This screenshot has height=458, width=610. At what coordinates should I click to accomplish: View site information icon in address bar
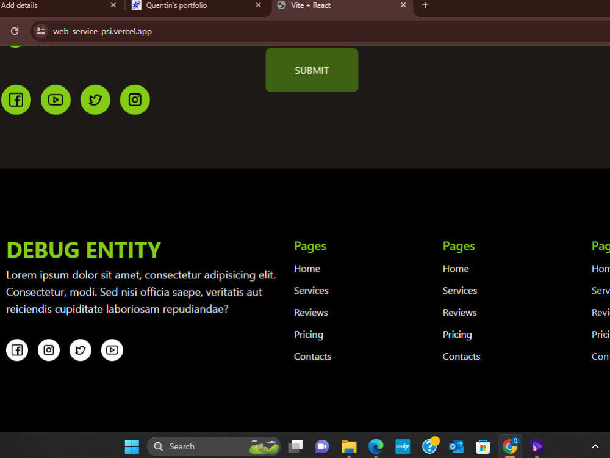coord(40,31)
